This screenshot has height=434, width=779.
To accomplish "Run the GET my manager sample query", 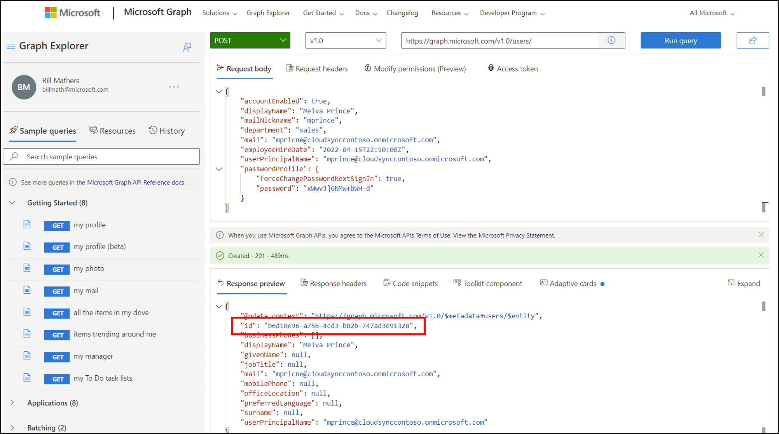I will (x=57, y=357).
